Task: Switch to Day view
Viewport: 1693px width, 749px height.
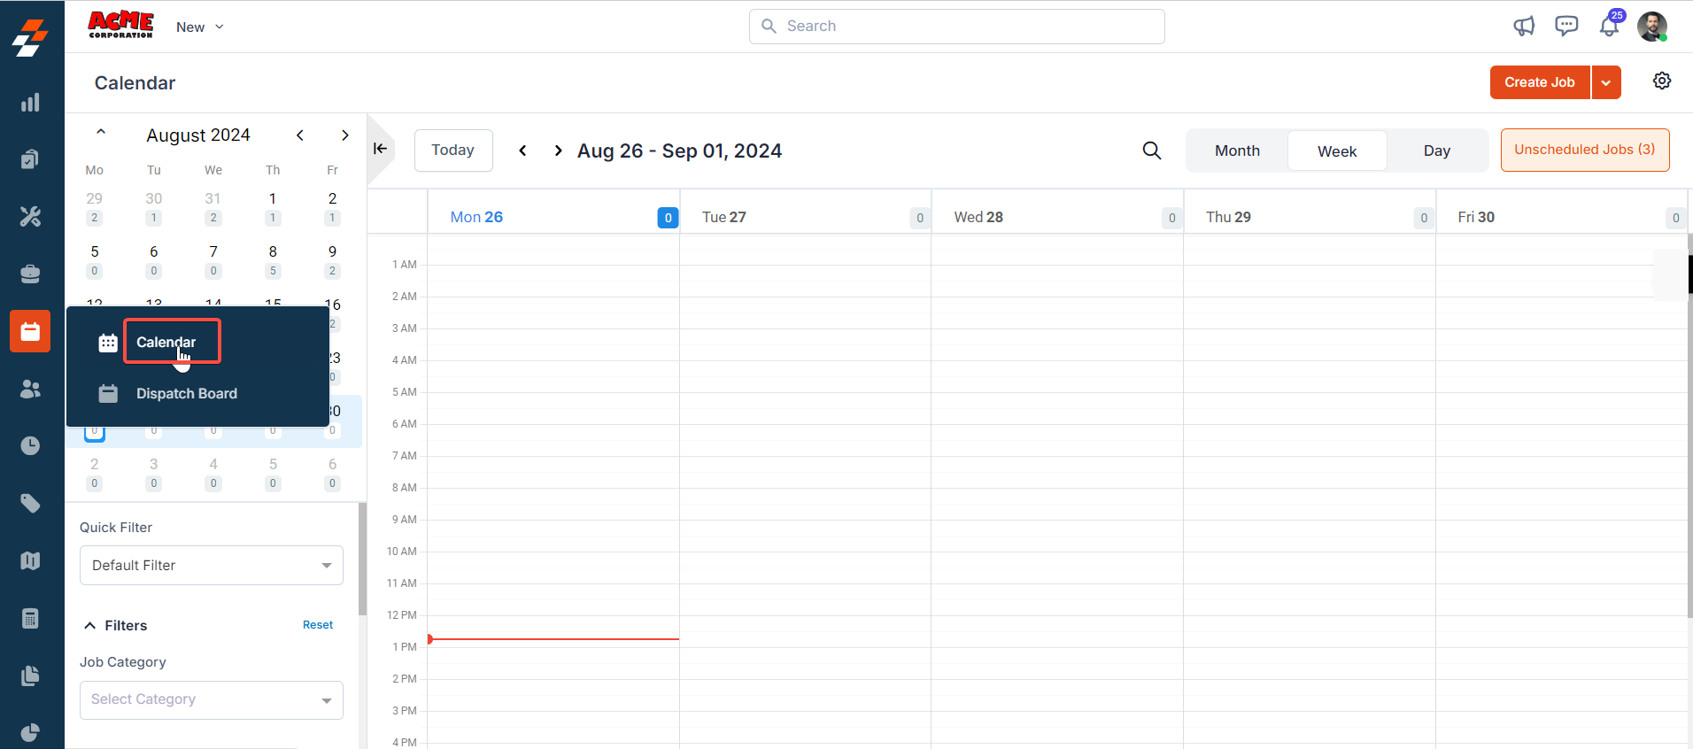Action: pyautogui.click(x=1436, y=151)
